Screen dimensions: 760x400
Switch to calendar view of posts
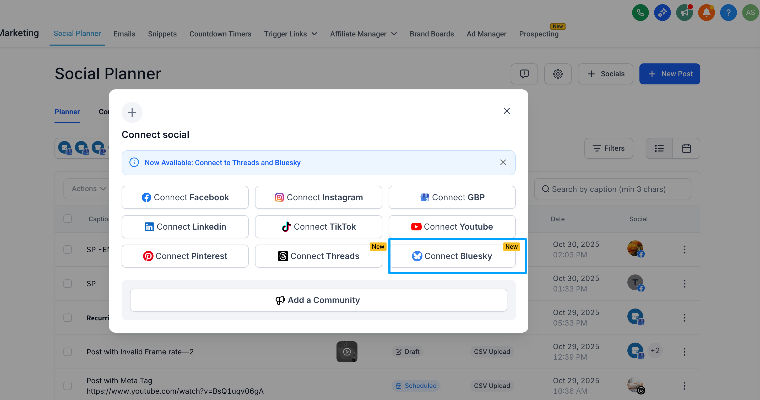687,148
